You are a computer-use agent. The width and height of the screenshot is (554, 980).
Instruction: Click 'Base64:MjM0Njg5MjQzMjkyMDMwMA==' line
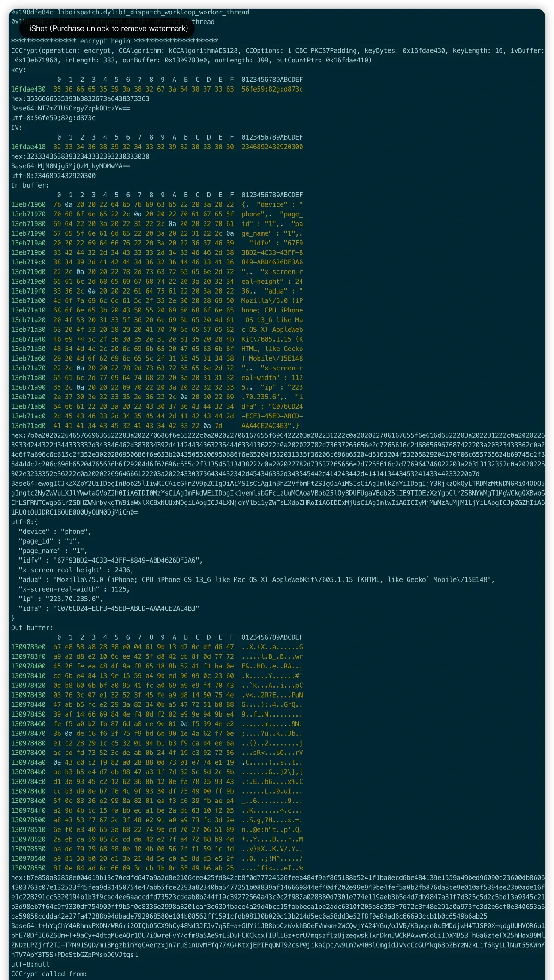click(x=71, y=166)
